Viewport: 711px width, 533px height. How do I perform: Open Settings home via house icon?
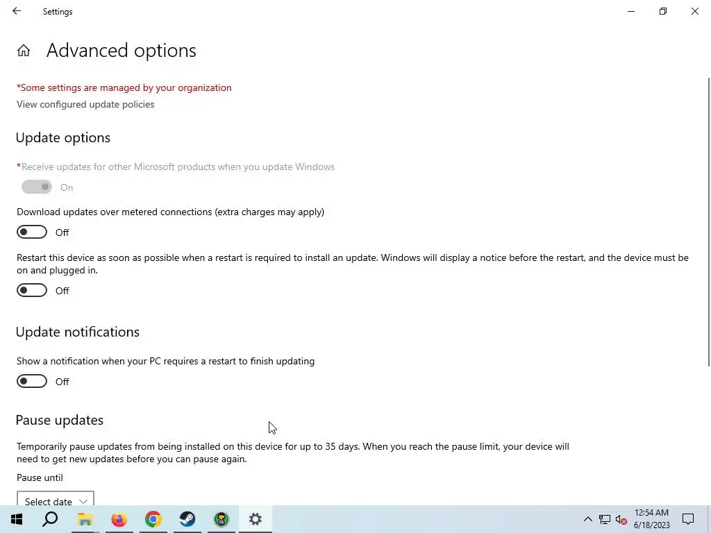click(24, 50)
